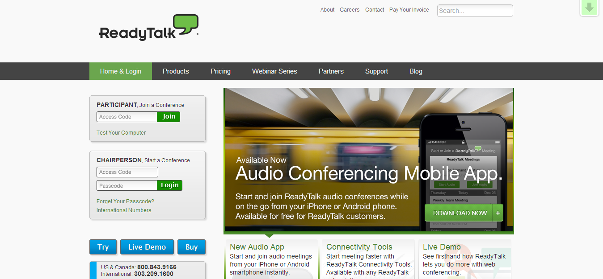Click the Join button
603x279 pixels.
169,117
